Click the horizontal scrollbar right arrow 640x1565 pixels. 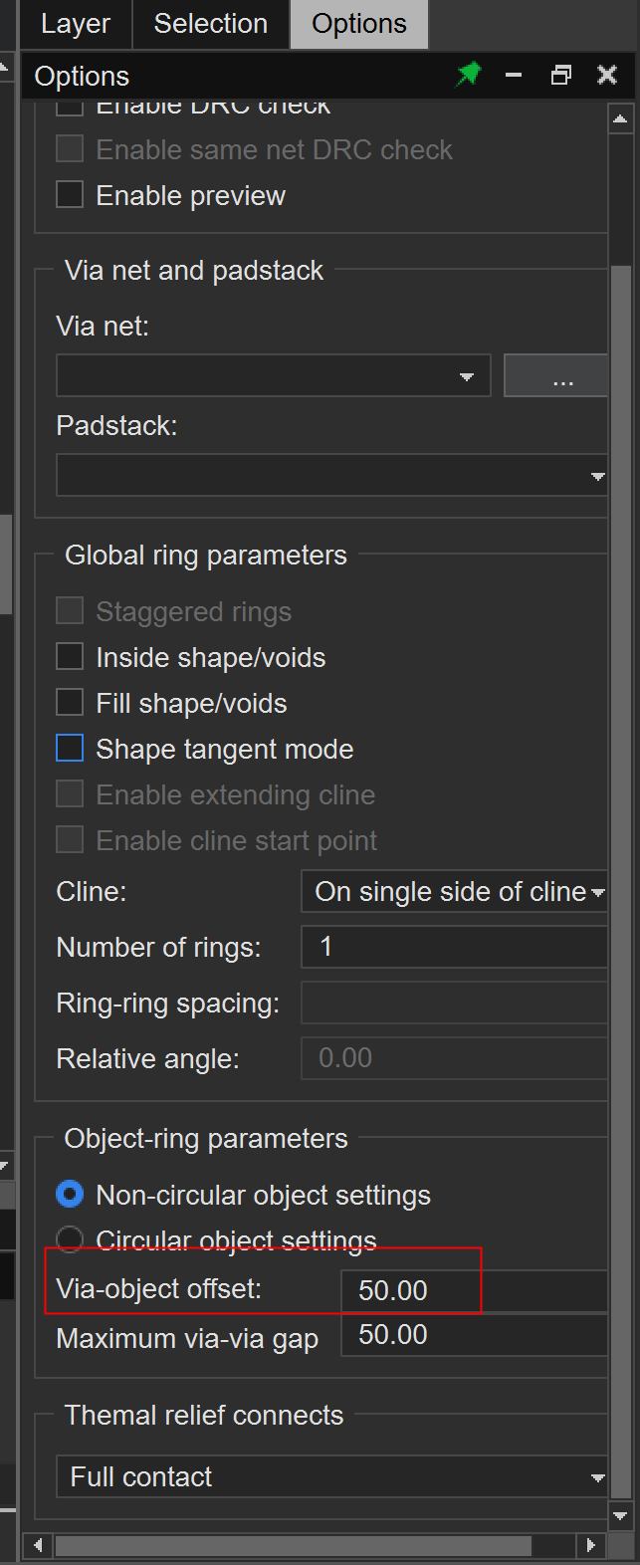click(590, 1545)
